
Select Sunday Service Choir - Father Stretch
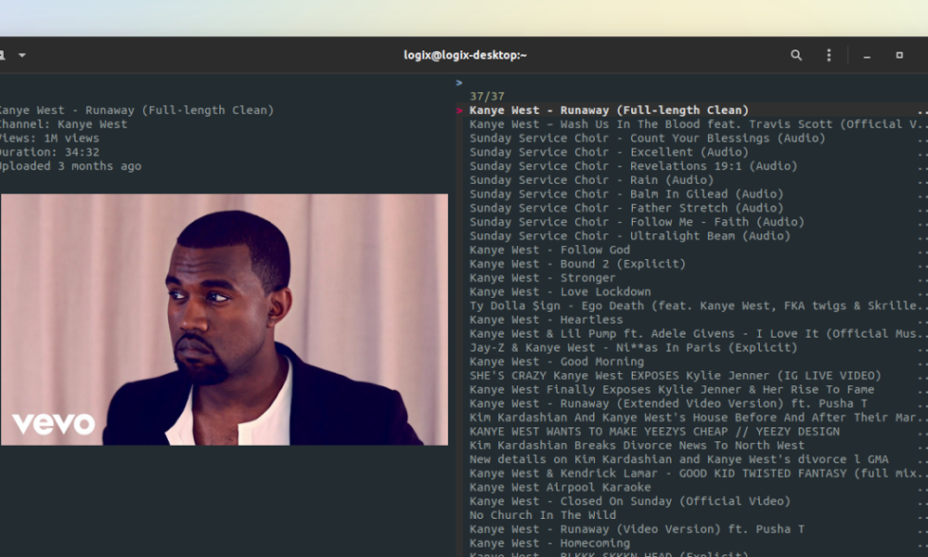(x=626, y=208)
